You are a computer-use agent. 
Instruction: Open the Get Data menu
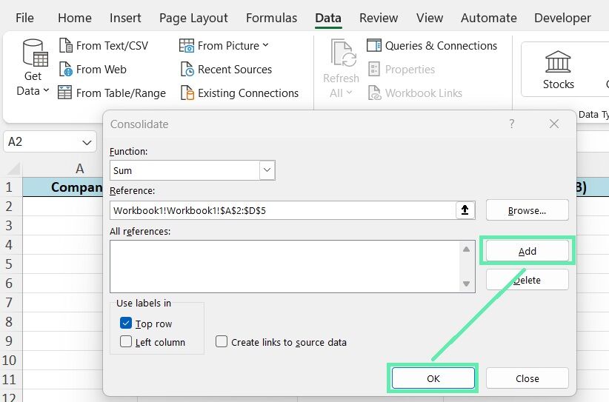(x=33, y=68)
